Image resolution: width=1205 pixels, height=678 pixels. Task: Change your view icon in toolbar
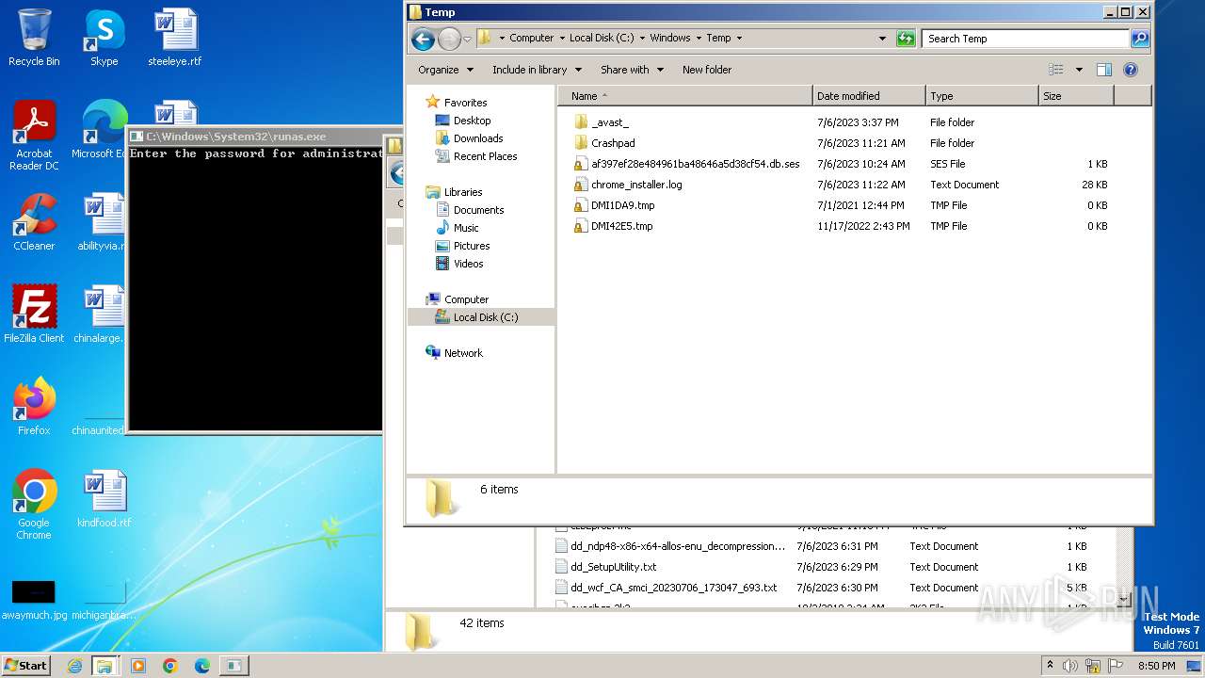[x=1056, y=70]
